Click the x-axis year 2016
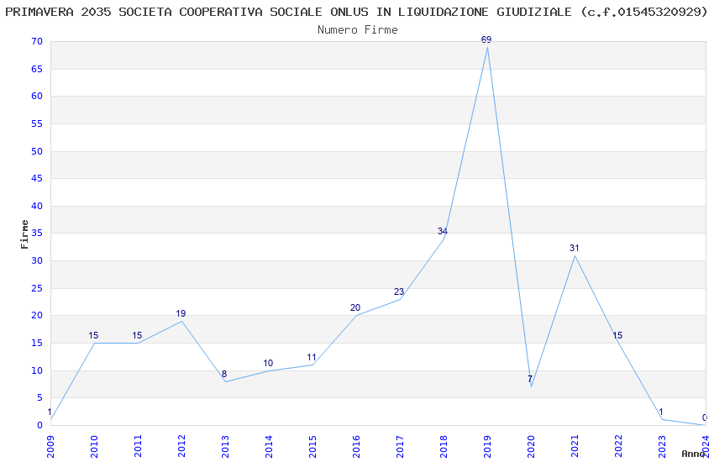The height and width of the screenshot is (462, 714). point(356,446)
